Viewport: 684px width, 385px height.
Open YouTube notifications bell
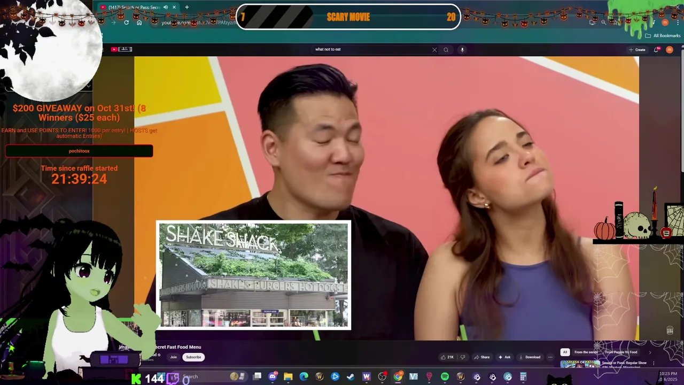coord(657,50)
